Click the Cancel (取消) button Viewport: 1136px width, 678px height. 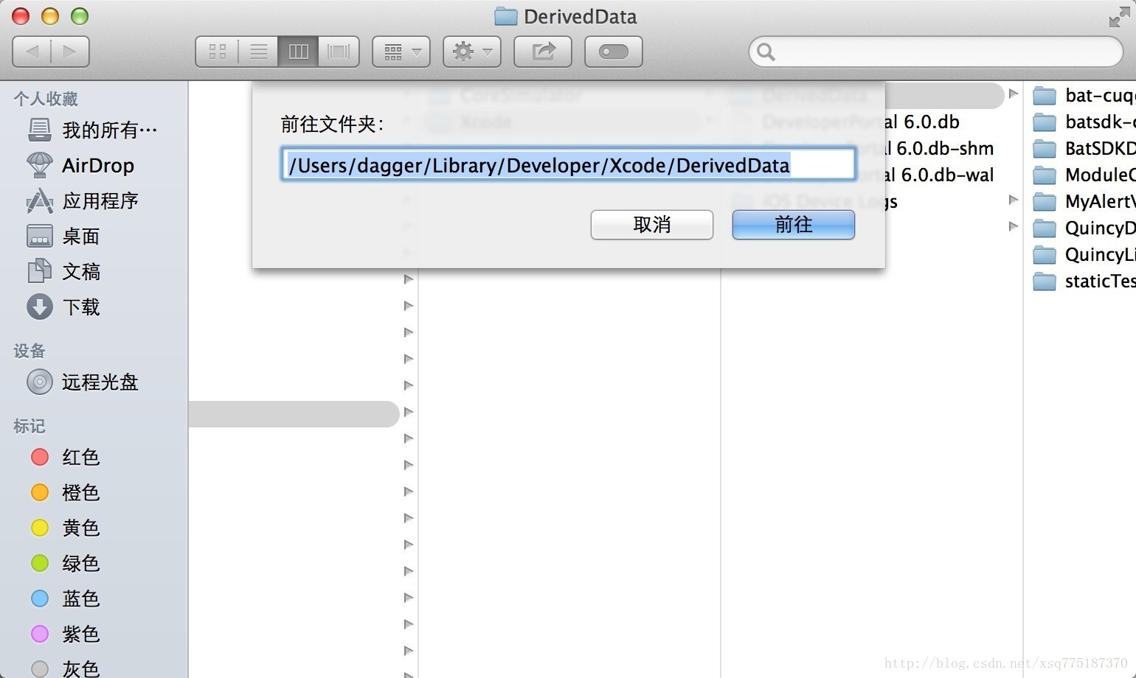(652, 225)
